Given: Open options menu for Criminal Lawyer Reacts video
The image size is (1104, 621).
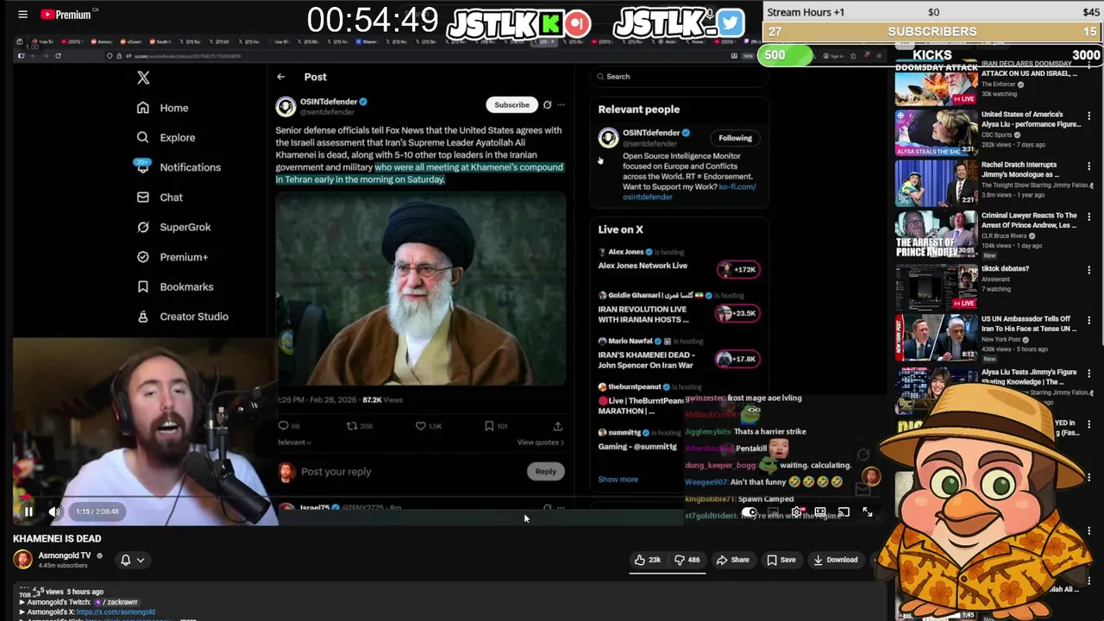Looking at the screenshot, I should (x=1088, y=217).
